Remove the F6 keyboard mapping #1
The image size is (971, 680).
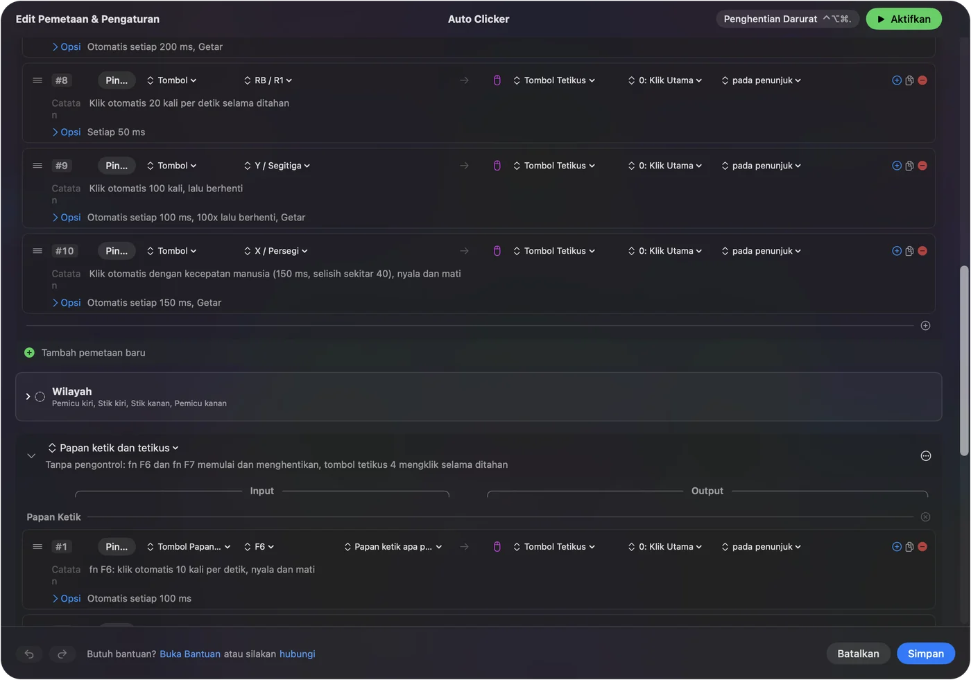click(x=922, y=547)
